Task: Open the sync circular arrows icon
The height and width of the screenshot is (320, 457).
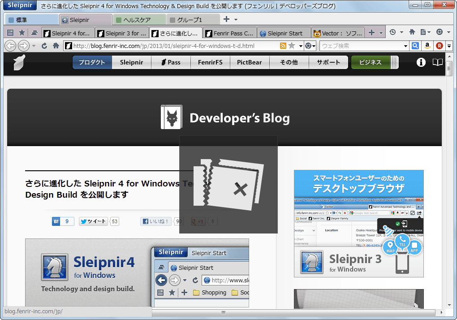Action: [440, 32]
